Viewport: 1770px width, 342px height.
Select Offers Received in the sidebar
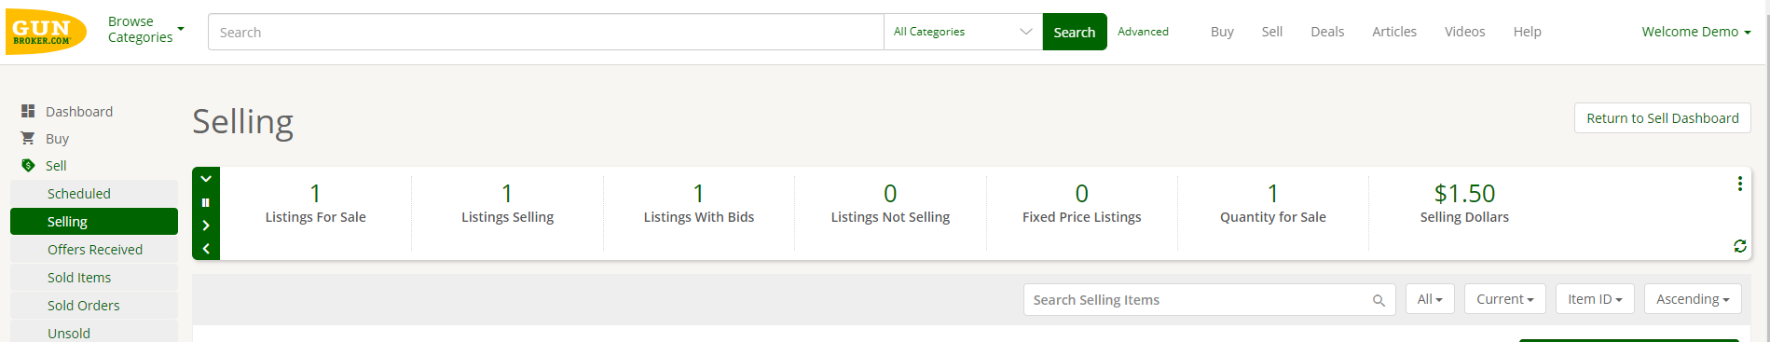coord(94,250)
